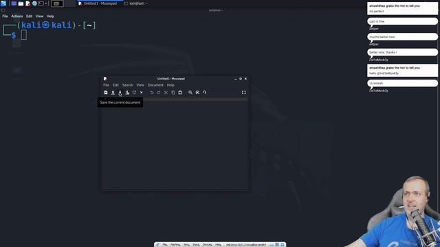This screenshot has height=247, width=440.
Task: Open Find and Replace icon in Mousepad
Action: pos(197,93)
